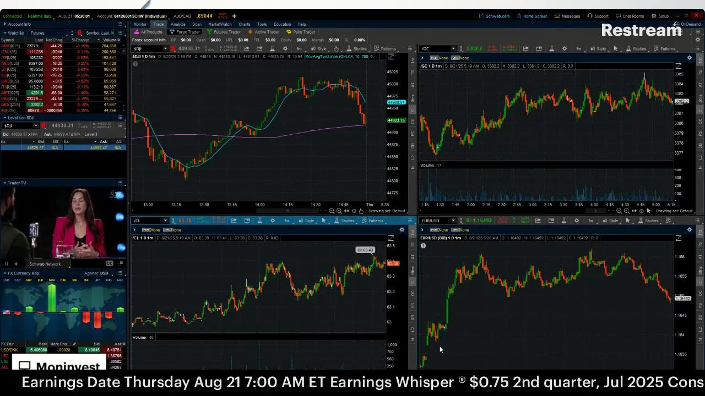Open Level II gadget menu icon
This screenshot has height=396, width=705.
tap(120, 118)
